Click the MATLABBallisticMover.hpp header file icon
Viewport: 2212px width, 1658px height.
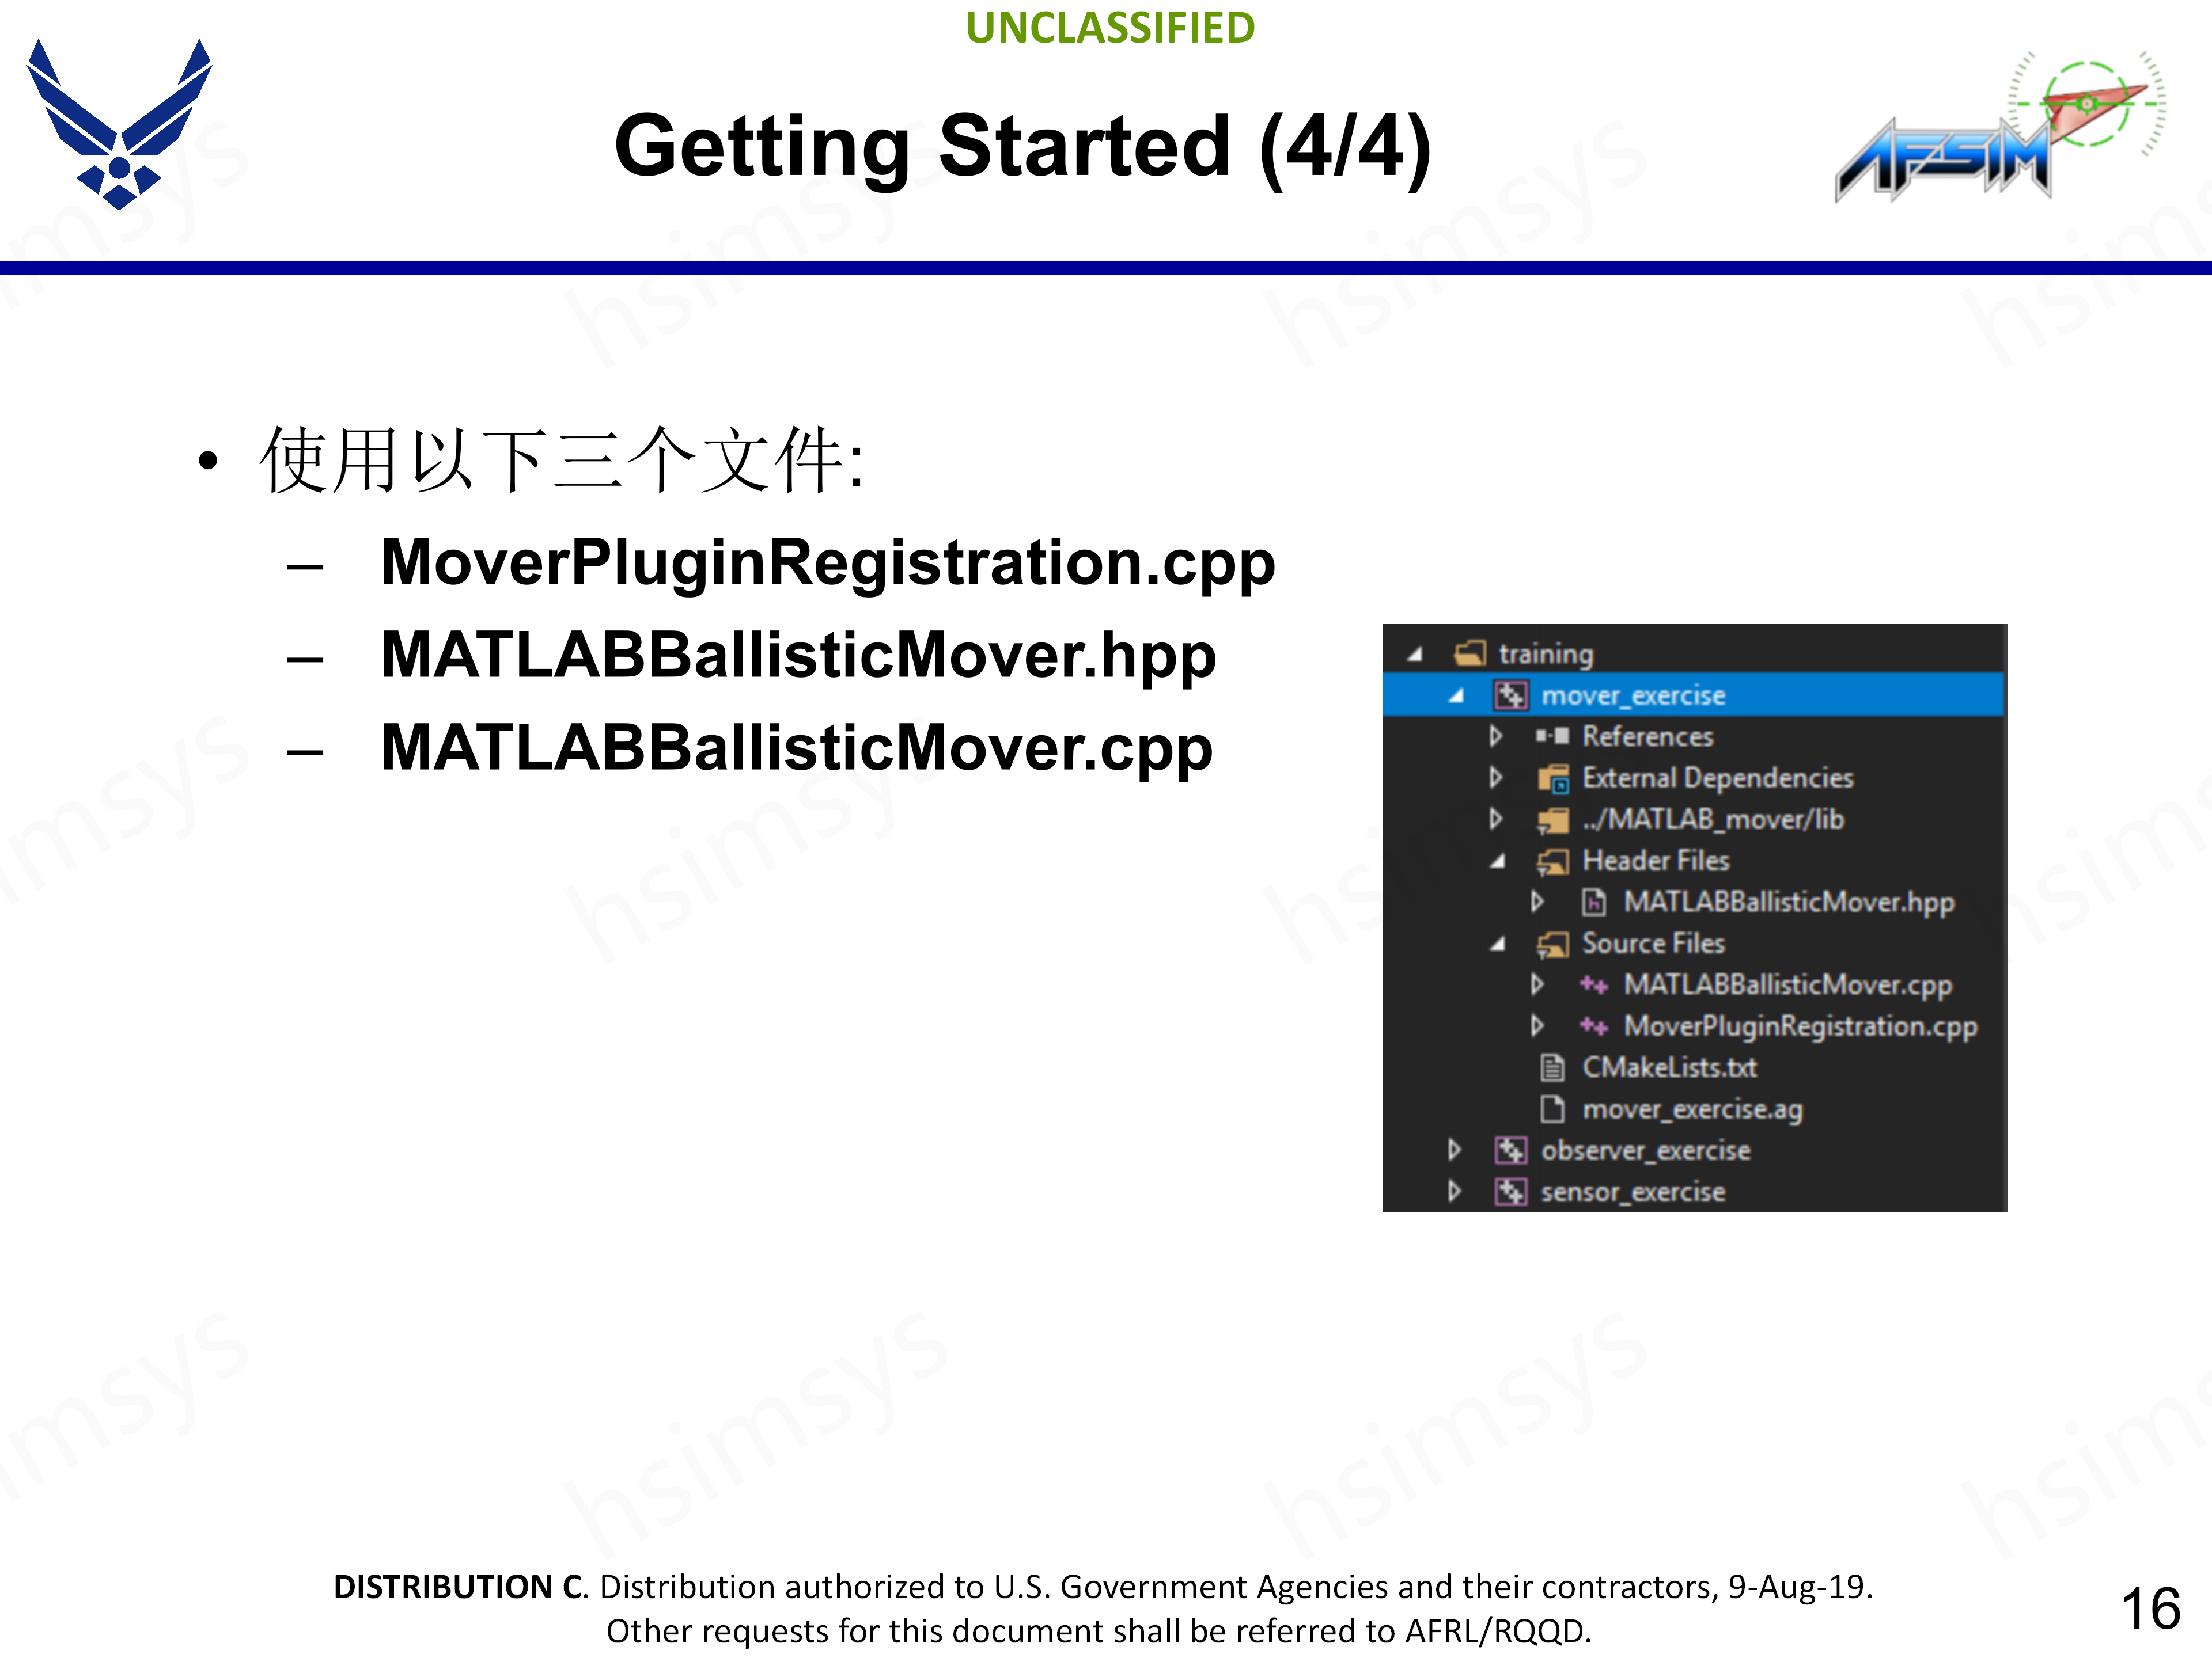pos(1595,903)
